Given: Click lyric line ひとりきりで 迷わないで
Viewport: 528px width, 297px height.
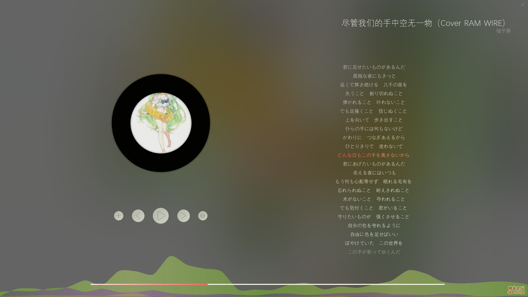Looking at the screenshot, I should tap(374, 146).
